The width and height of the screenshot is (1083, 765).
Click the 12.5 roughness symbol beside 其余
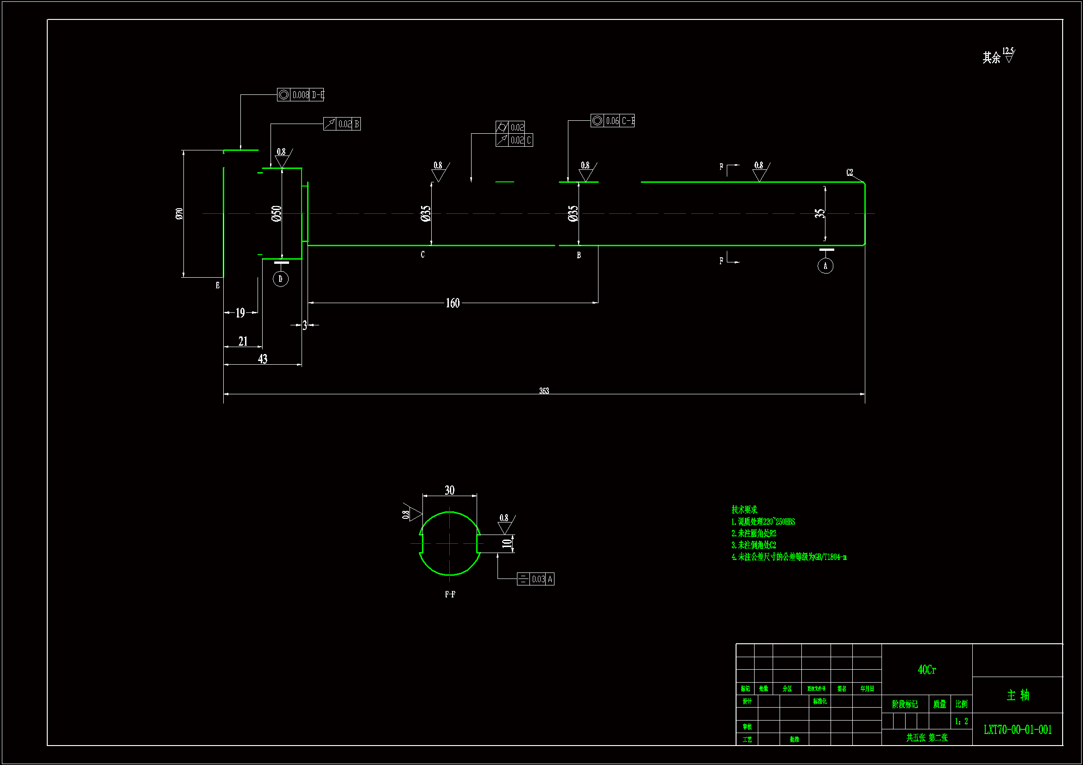click(x=1008, y=55)
